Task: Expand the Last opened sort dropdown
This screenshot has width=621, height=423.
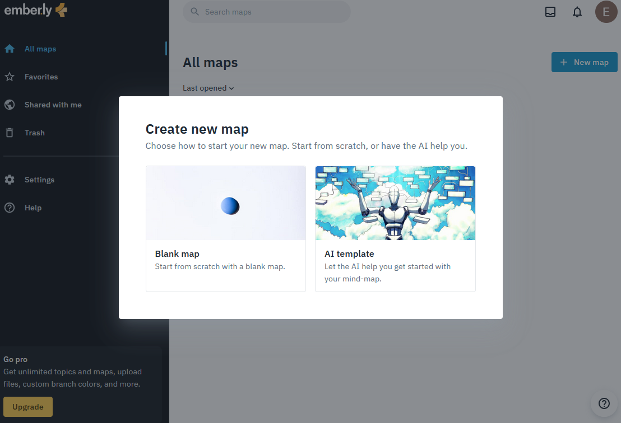Action: (x=208, y=88)
